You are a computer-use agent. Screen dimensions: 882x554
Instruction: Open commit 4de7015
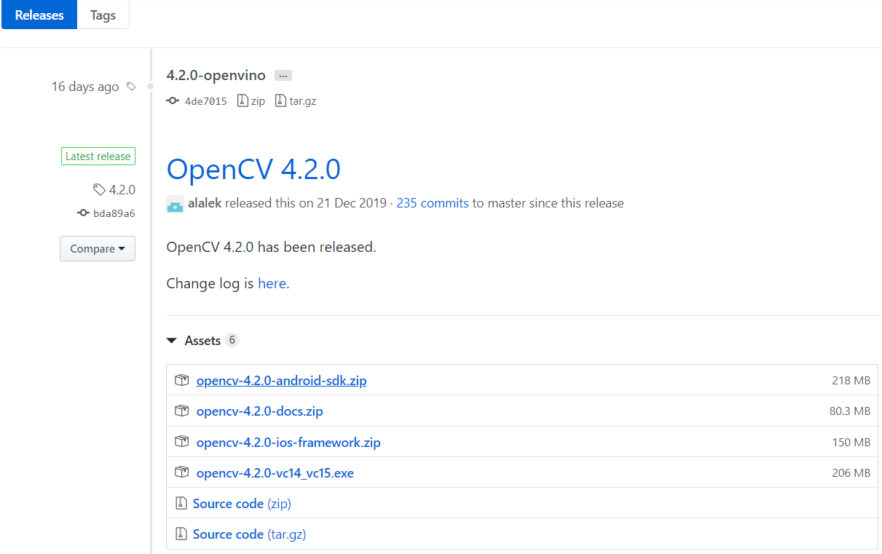coord(206,101)
